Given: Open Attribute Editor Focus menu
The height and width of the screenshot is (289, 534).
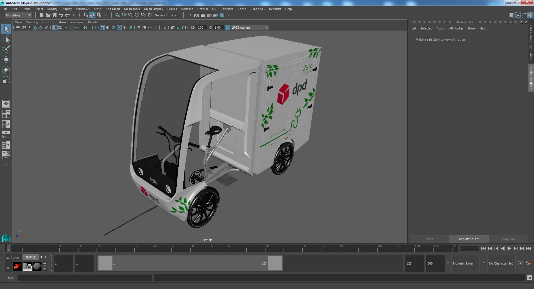Looking at the screenshot, I should [x=441, y=28].
